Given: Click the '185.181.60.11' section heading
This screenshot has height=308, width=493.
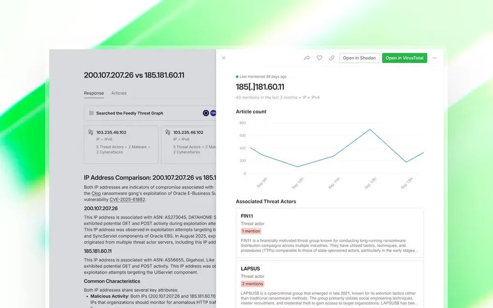Looking at the screenshot, I should (98, 251).
